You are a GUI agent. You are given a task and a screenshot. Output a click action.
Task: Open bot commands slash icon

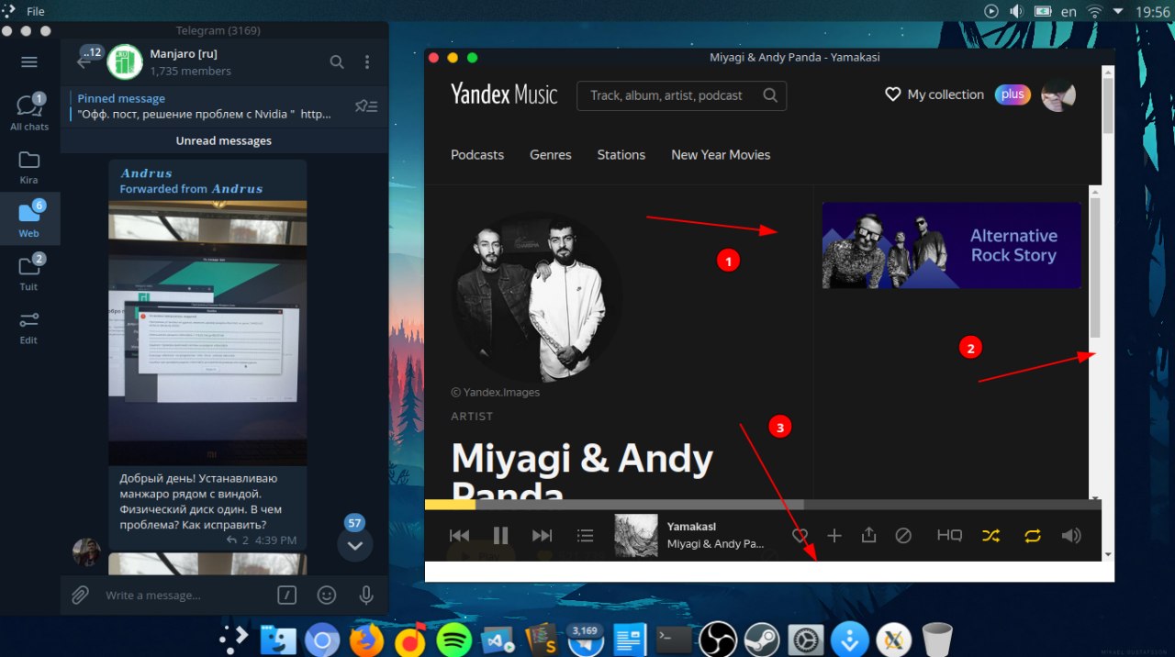pos(287,595)
